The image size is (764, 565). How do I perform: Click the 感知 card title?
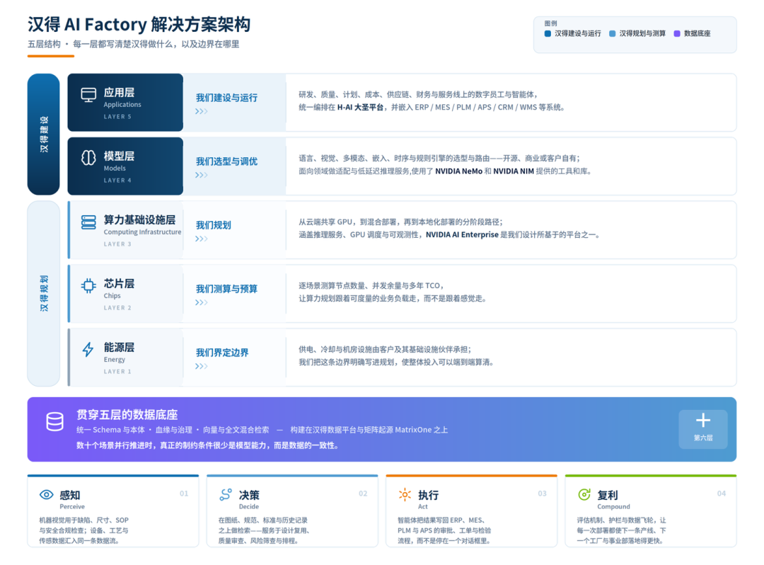click(69, 496)
